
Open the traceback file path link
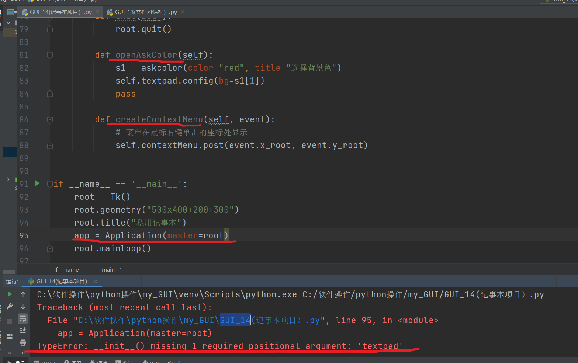(x=199, y=320)
